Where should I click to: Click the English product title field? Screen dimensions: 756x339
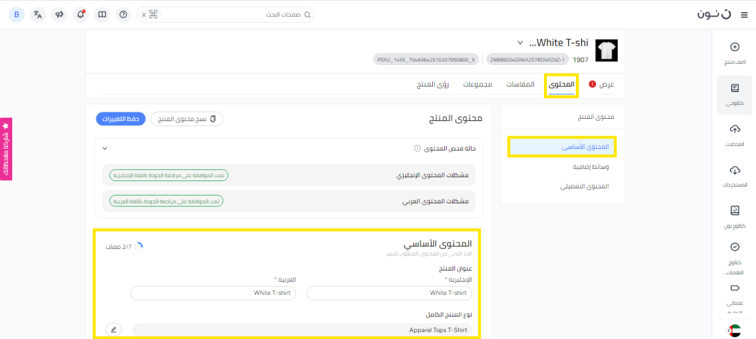[x=389, y=293]
